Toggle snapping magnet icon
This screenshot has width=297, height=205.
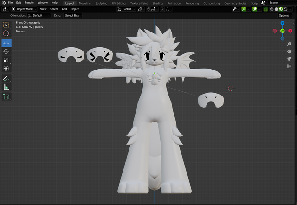click(x=148, y=9)
